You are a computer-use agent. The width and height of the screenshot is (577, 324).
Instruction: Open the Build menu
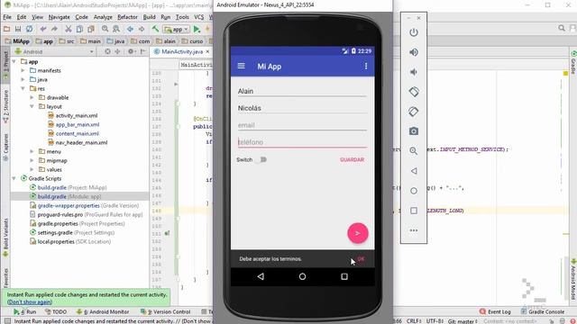point(149,17)
